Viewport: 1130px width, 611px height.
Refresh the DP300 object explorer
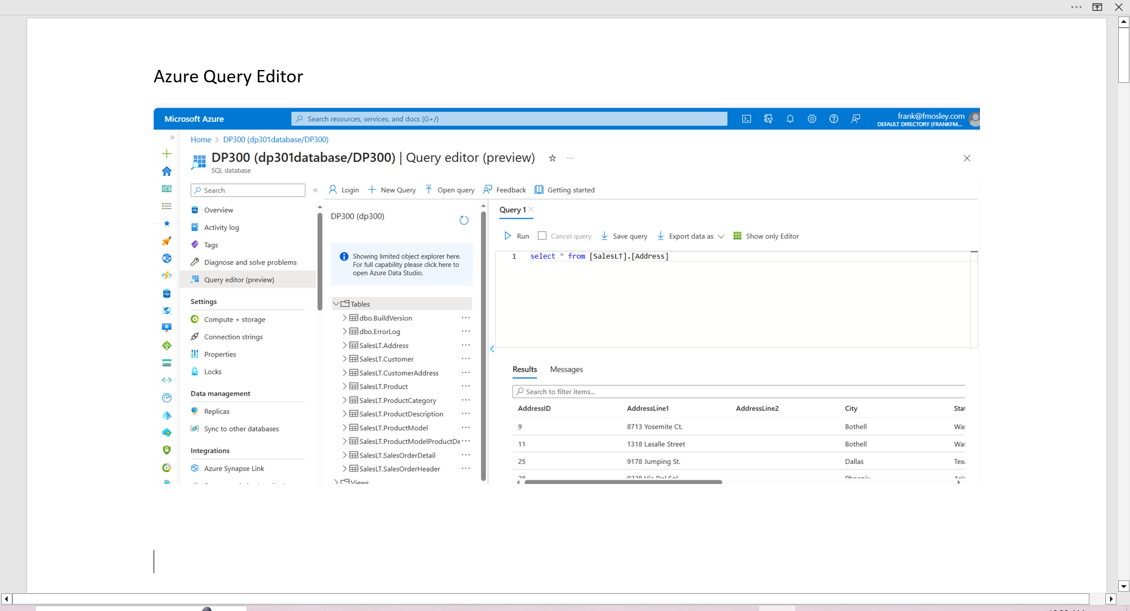[x=464, y=220]
